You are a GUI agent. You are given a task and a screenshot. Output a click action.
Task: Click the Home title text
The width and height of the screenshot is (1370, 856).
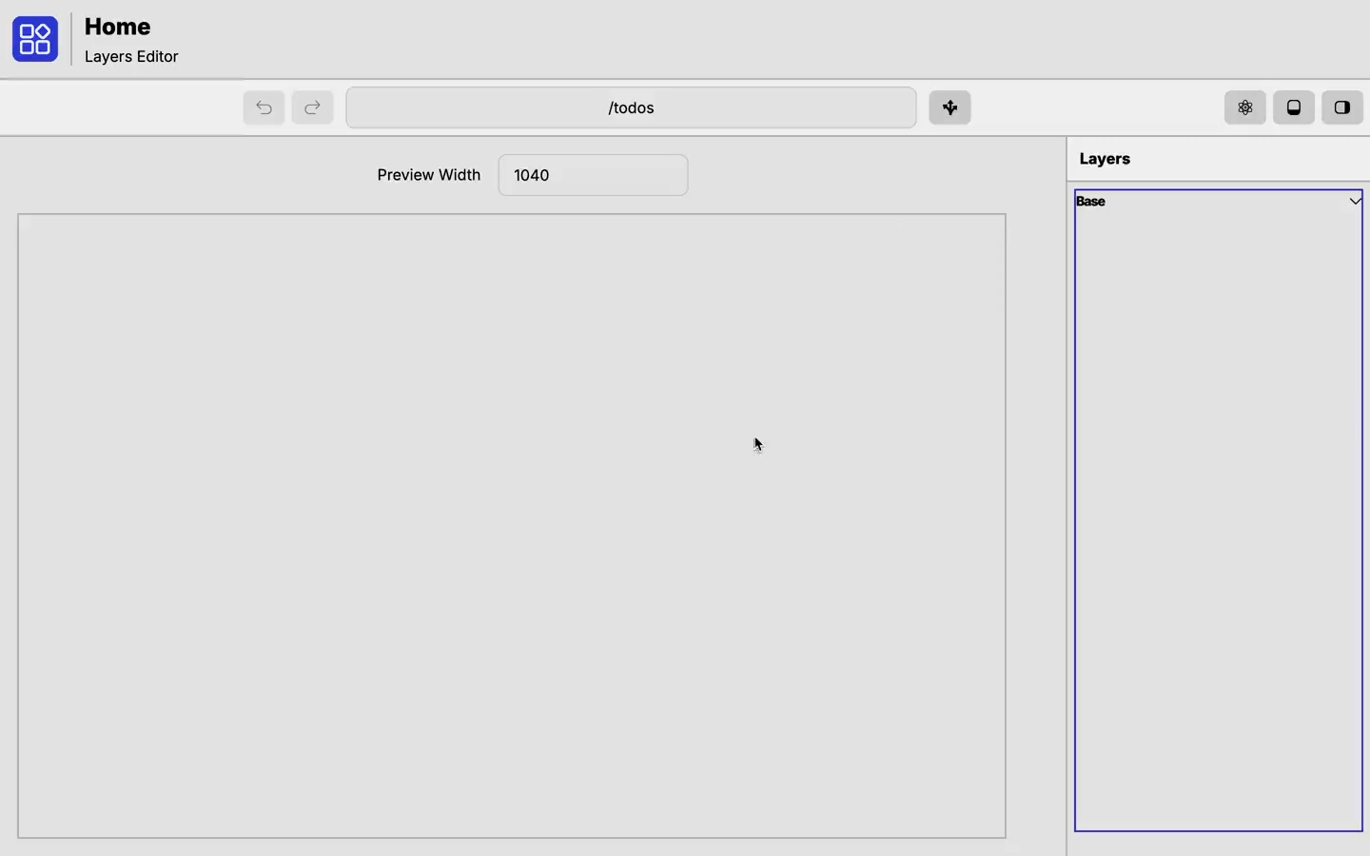(118, 27)
